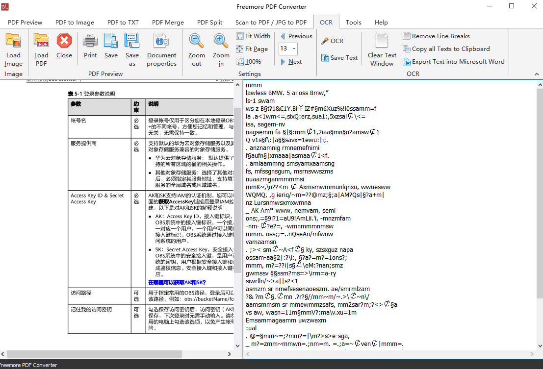Click the 'Access Key ID & Secret' table cell
Viewport: 543px width, 369px height.
coord(100,239)
